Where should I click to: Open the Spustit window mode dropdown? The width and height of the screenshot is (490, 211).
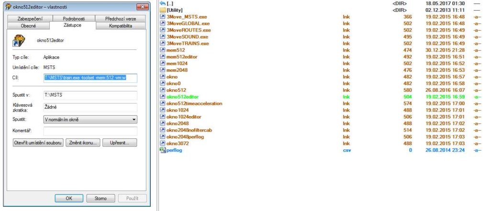[90, 120]
